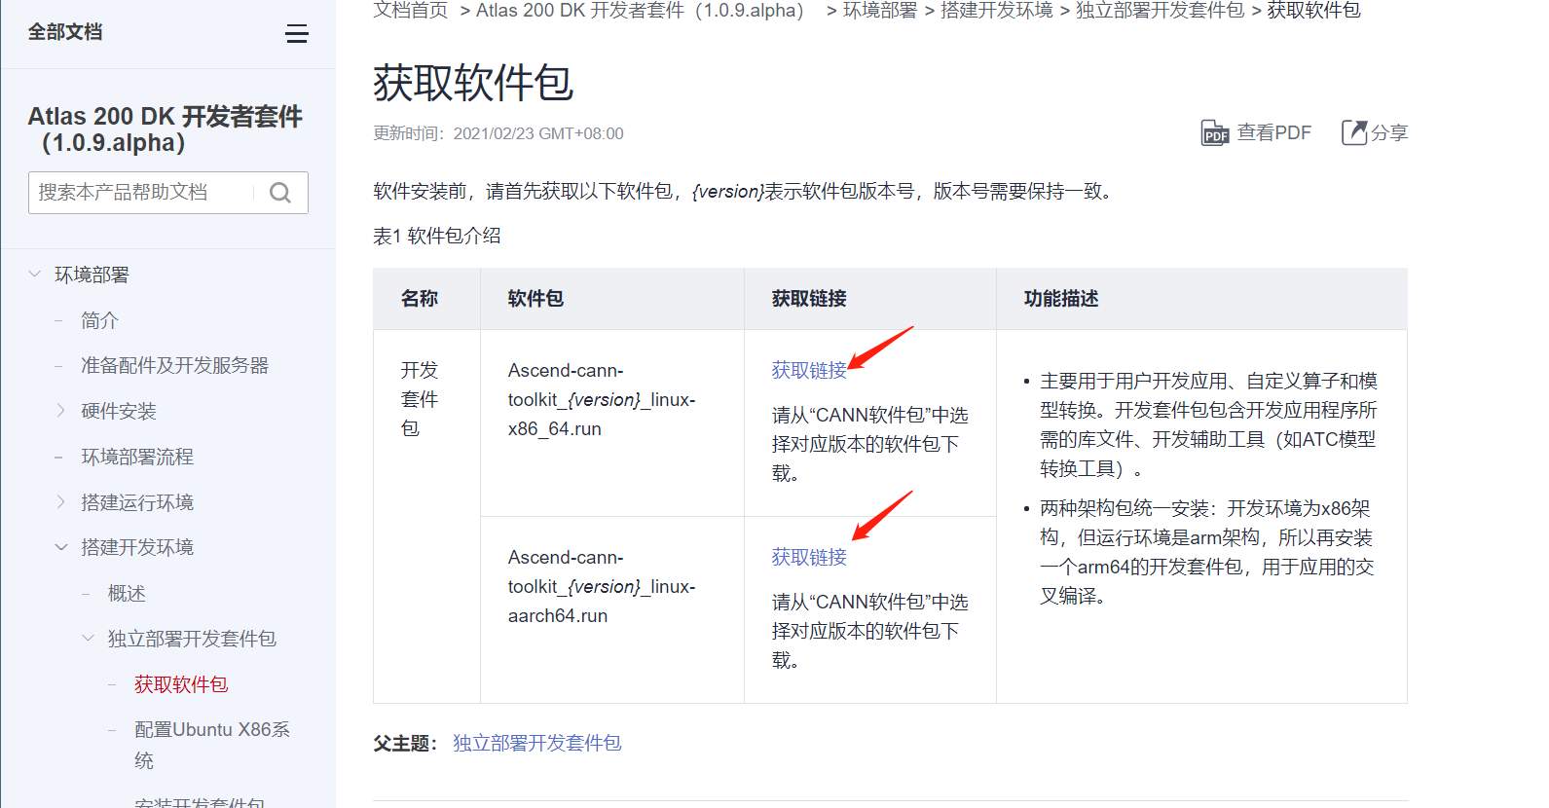Click the 全部文档 header
1549x808 pixels.
point(65,32)
